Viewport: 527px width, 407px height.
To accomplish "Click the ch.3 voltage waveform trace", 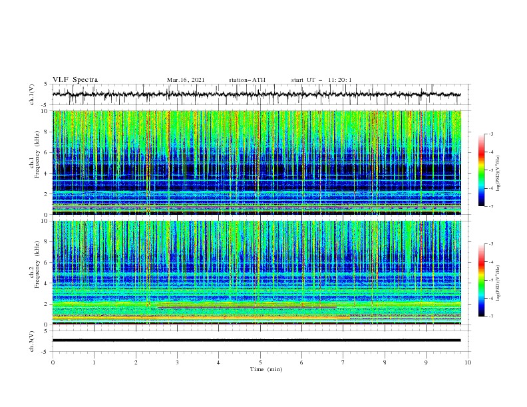I will pyautogui.click(x=256, y=340).
